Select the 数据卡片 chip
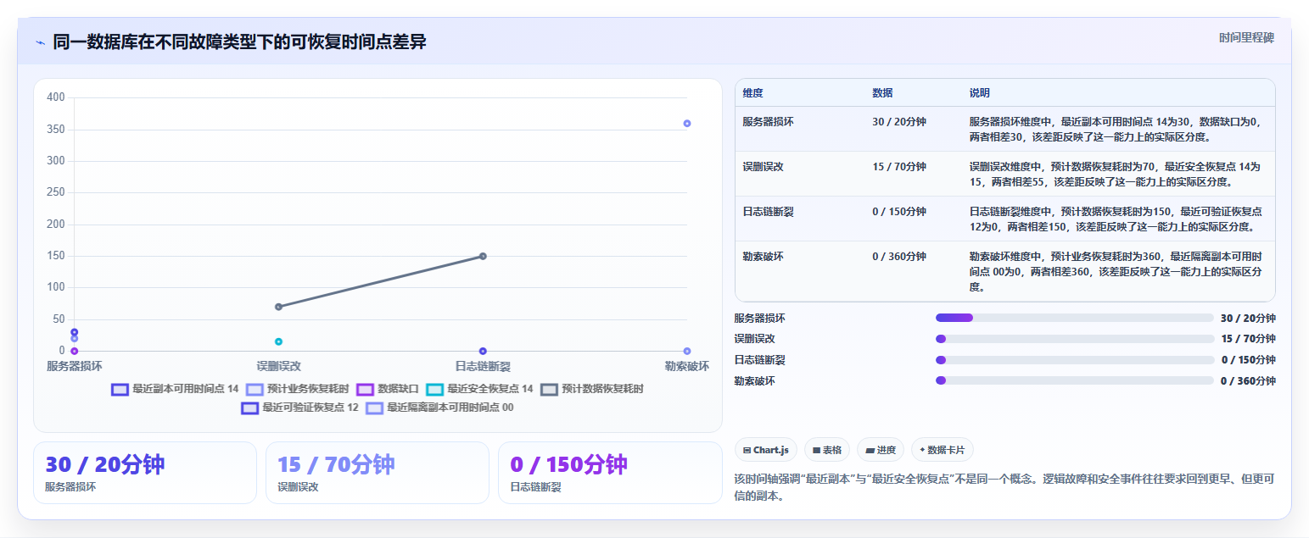 pyautogui.click(x=943, y=450)
